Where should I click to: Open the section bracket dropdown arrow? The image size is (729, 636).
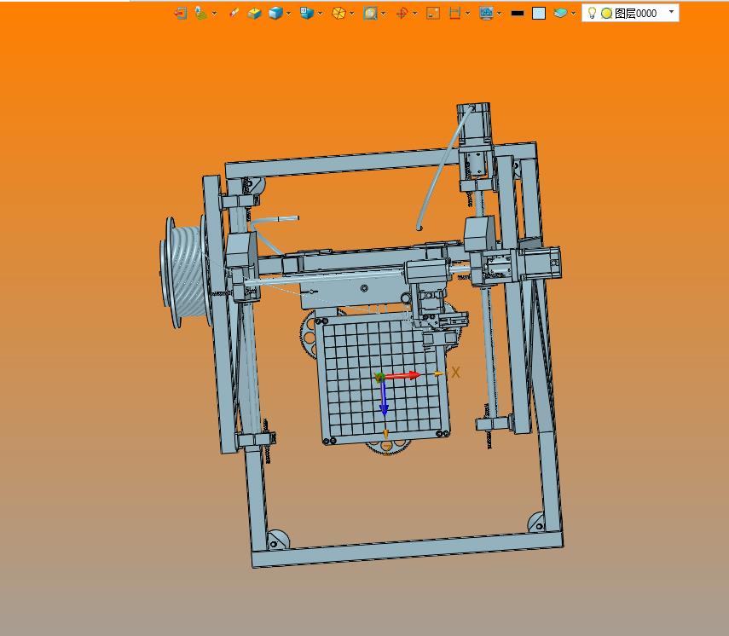tap(468, 14)
